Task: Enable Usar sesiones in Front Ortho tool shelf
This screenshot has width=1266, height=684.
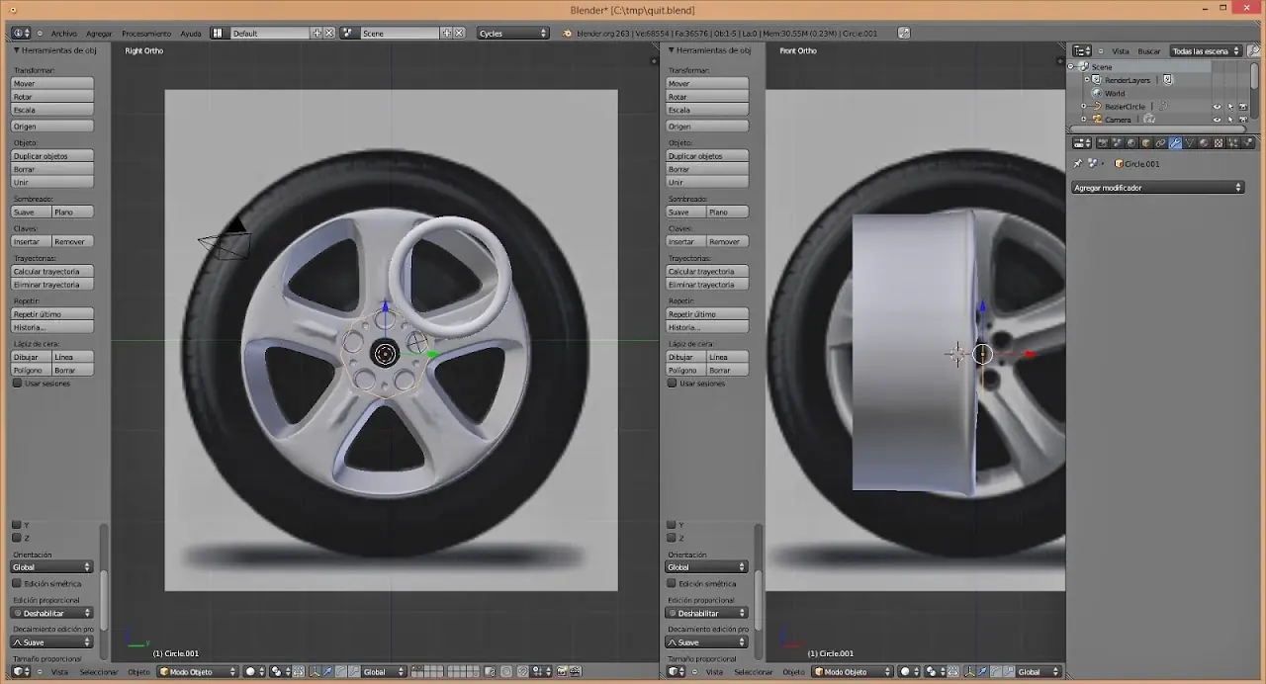Action: coord(672,383)
